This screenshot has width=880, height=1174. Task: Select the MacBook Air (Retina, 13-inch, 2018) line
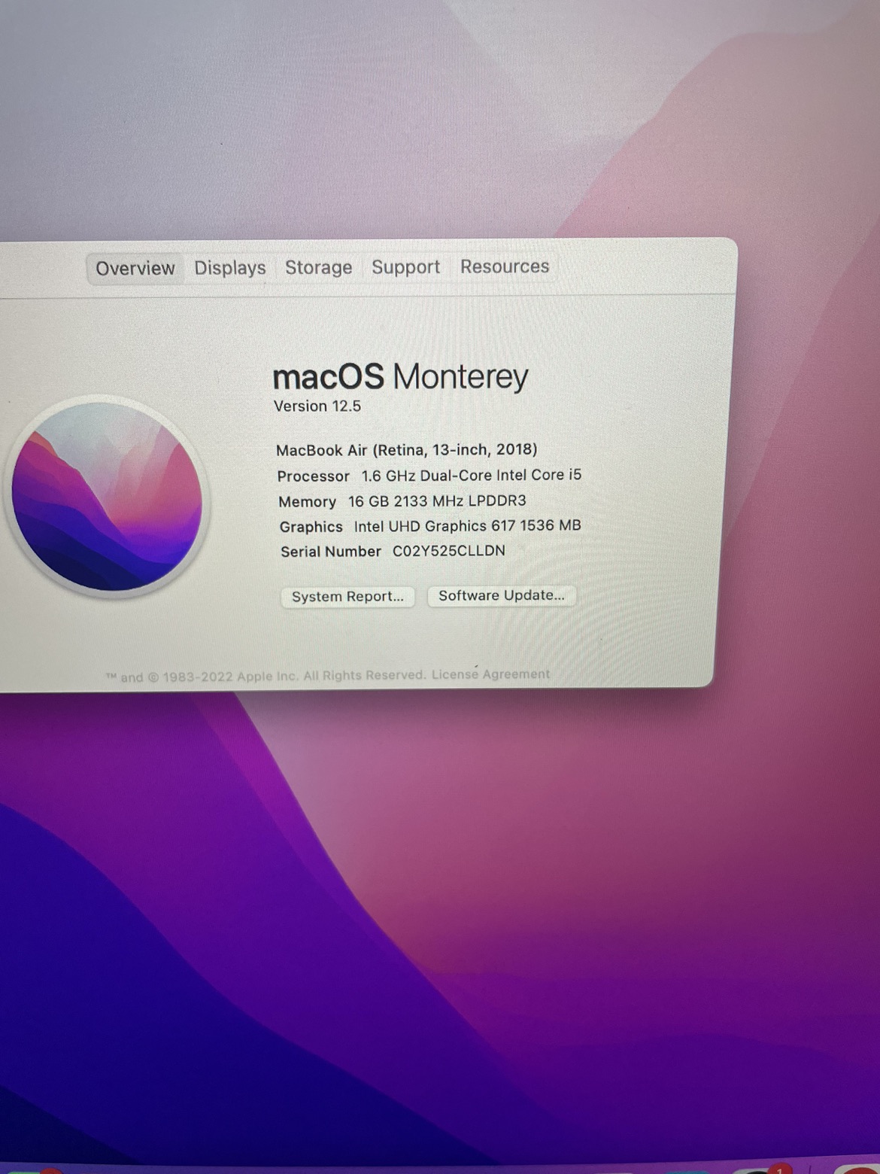406,450
